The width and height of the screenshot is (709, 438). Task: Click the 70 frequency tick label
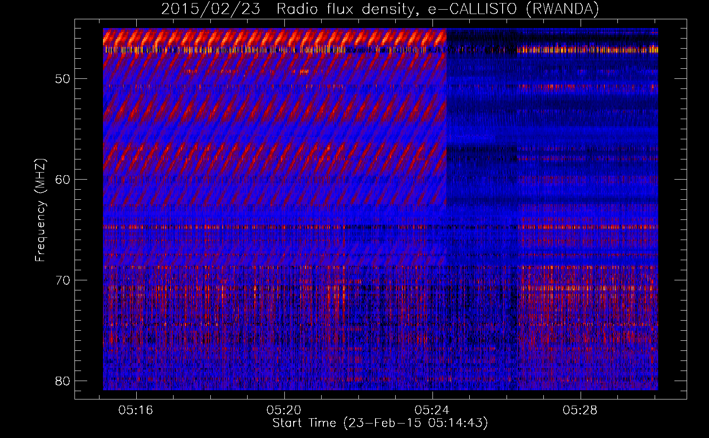click(63, 280)
